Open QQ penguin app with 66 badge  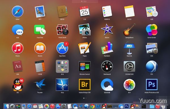click(x=18, y=85)
